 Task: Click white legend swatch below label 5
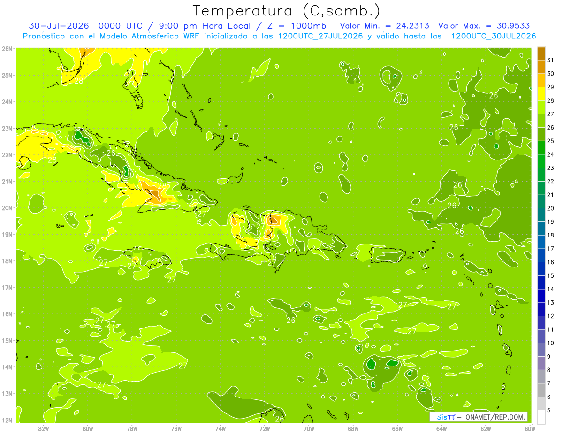541,417
